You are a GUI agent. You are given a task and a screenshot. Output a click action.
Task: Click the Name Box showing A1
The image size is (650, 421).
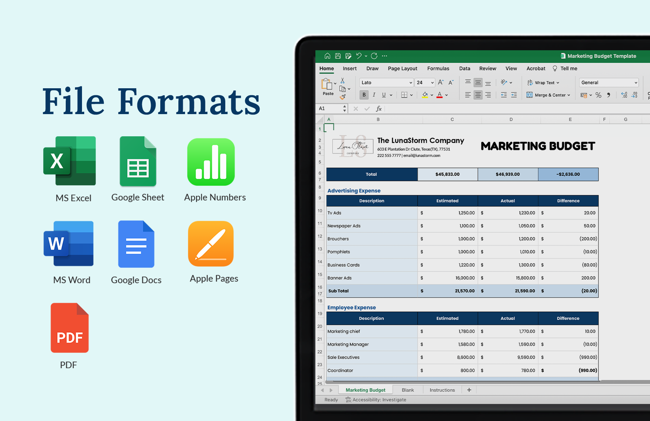point(330,109)
